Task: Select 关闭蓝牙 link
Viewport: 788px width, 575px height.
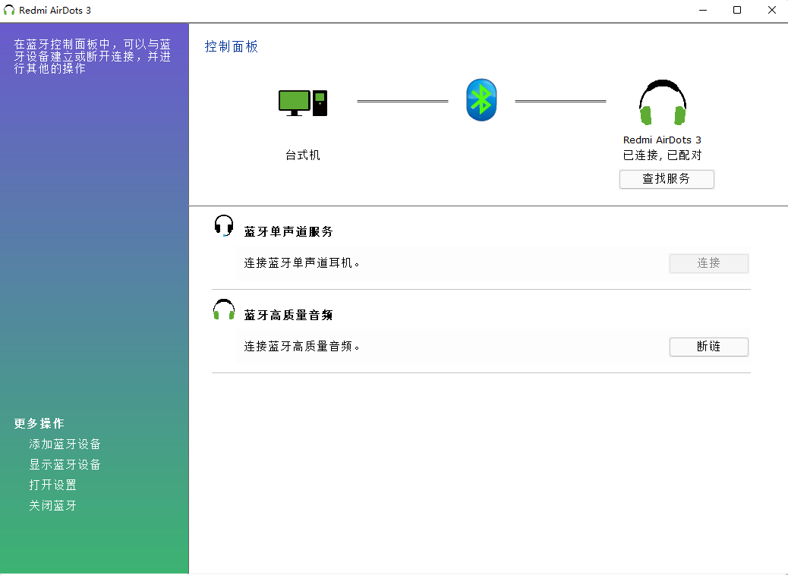Action: pyautogui.click(x=53, y=505)
